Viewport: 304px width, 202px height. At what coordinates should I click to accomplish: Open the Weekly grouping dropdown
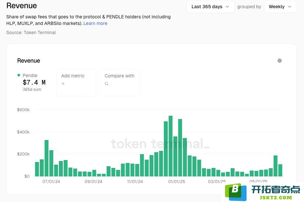click(280, 7)
